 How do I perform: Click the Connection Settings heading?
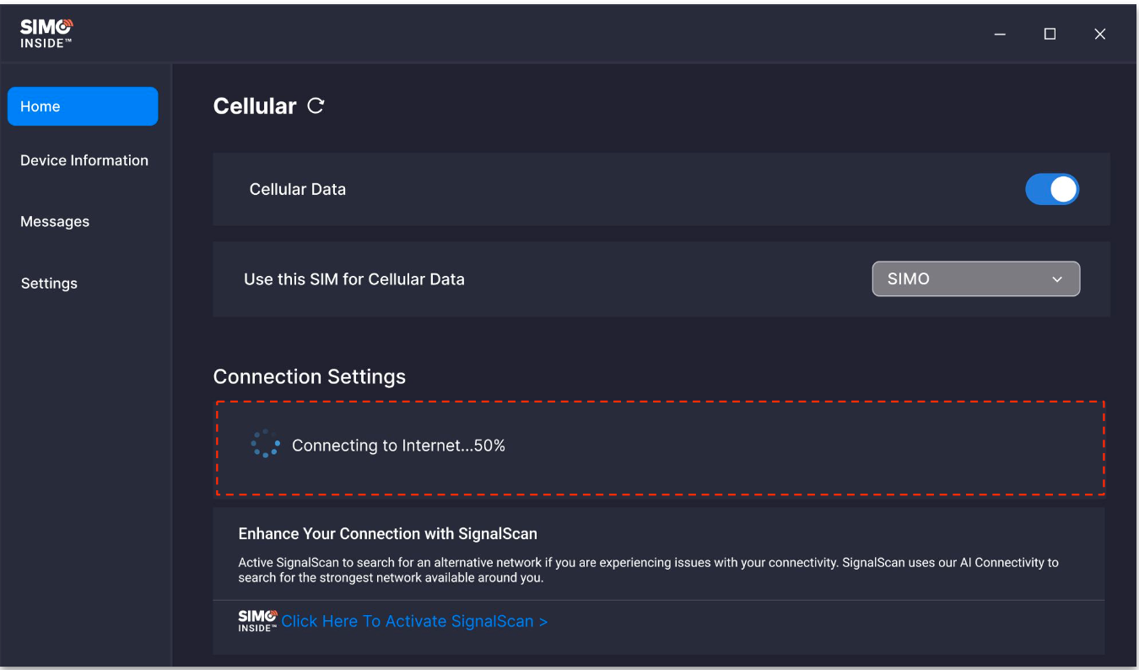pos(310,377)
